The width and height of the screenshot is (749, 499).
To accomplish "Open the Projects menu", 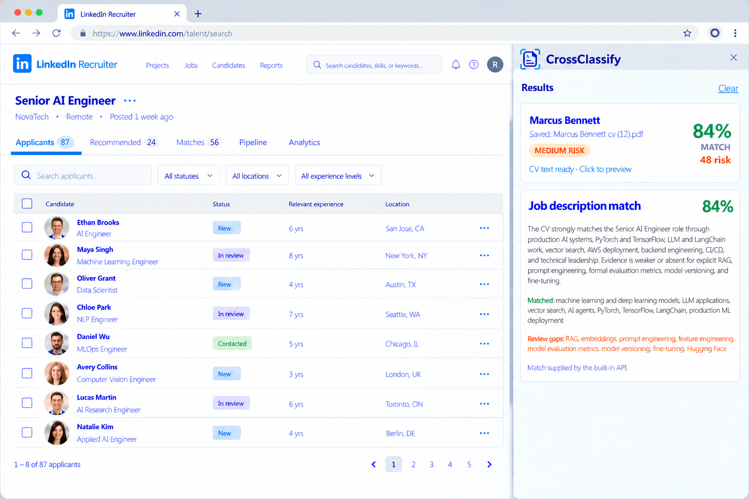I will tap(158, 65).
